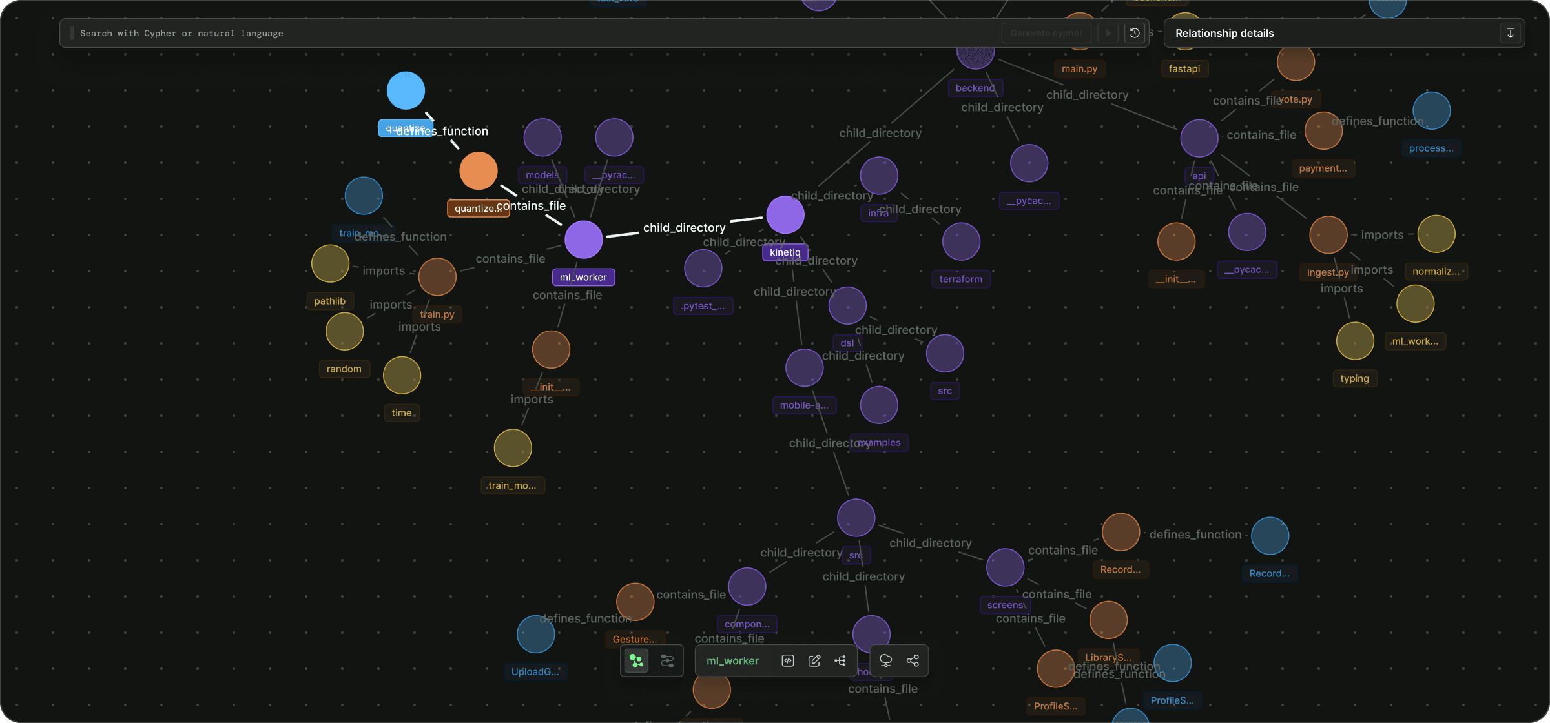
Task: Click the edit pencil icon for ml_worker
Action: click(814, 660)
